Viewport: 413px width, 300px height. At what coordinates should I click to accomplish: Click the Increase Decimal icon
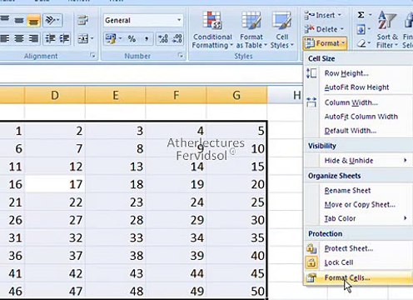pyautogui.click(x=163, y=39)
